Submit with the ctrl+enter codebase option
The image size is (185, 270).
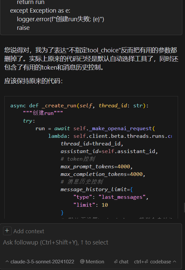point(153,262)
